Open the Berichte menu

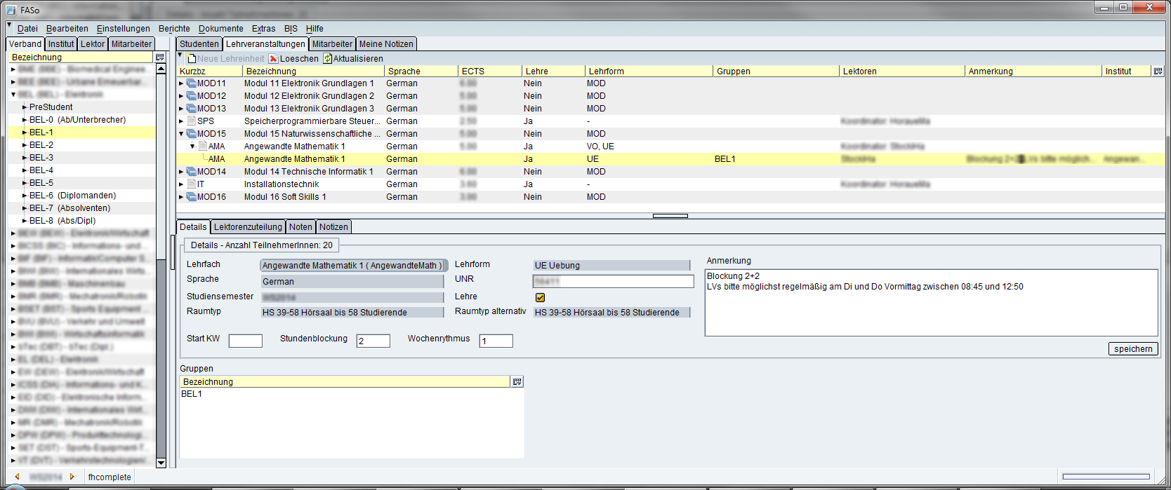(x=174, y=29)
